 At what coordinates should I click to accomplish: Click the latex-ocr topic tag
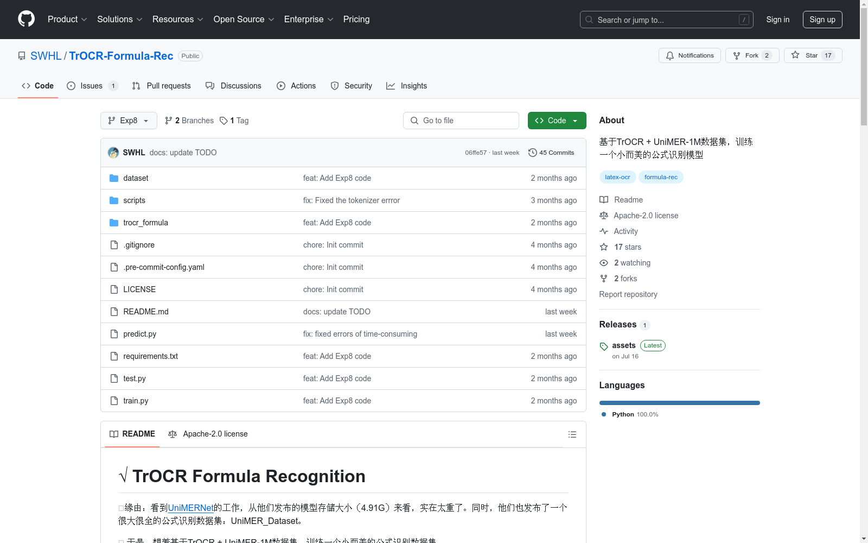coord(617,177)
